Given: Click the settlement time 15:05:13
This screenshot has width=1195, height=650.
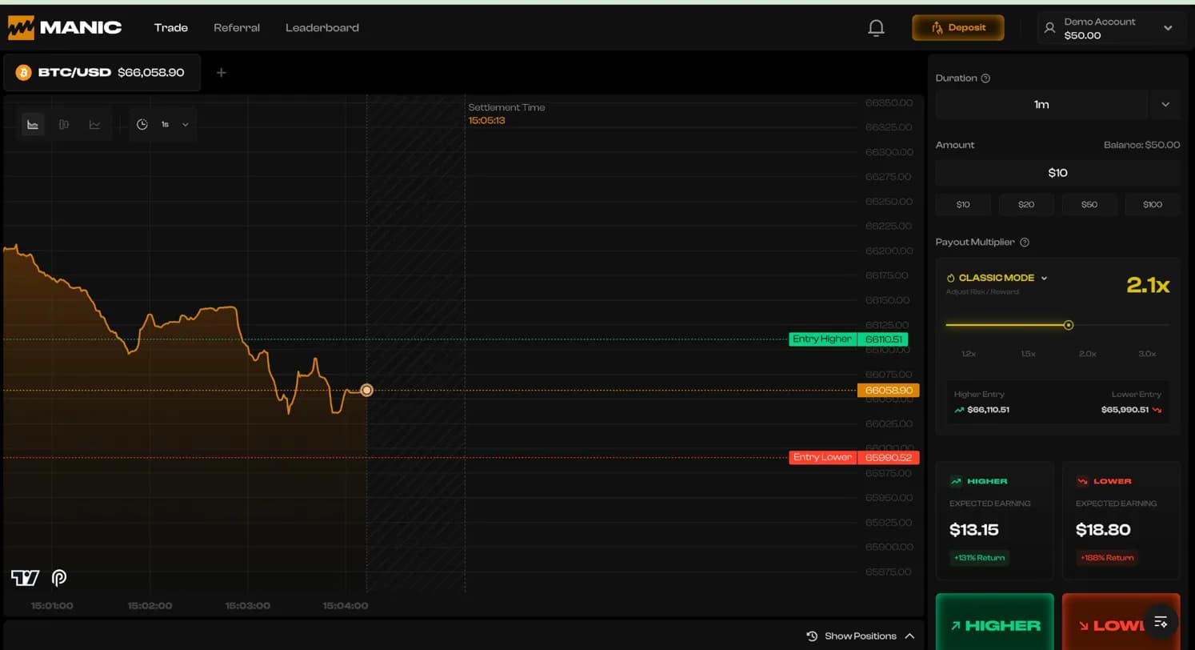Looking at the screenshot, I should tap(487, 121).
